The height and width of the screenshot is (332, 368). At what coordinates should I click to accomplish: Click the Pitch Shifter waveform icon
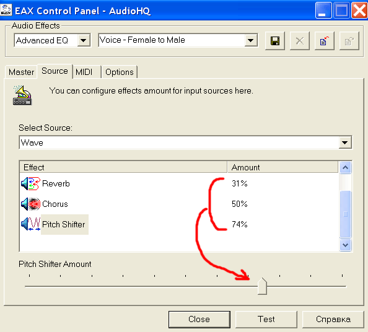point(30,224)
